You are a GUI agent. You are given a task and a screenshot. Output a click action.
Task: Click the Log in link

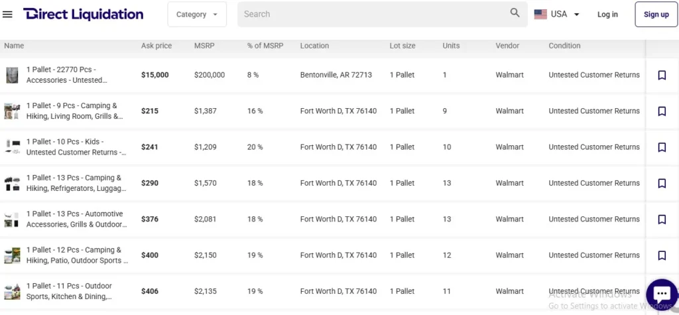[607, 15]
